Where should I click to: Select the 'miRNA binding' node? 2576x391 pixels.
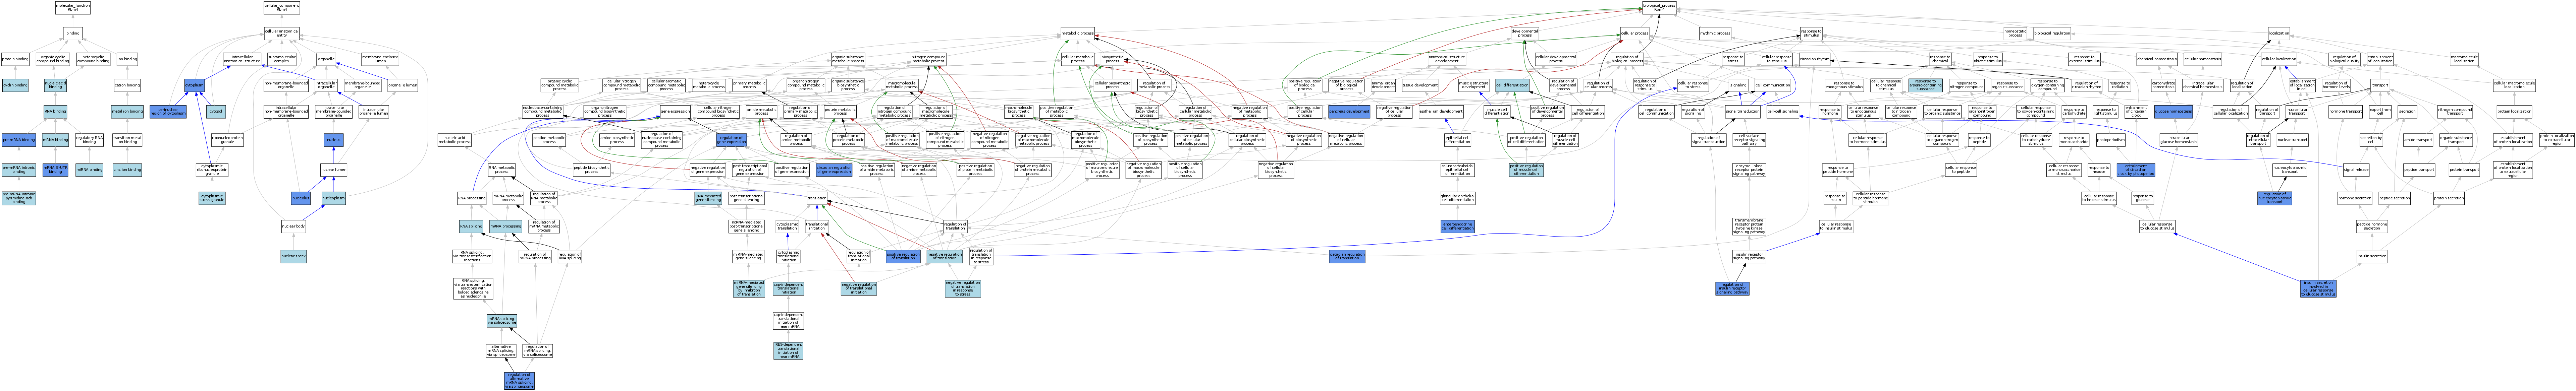click(x=89, y=170)
